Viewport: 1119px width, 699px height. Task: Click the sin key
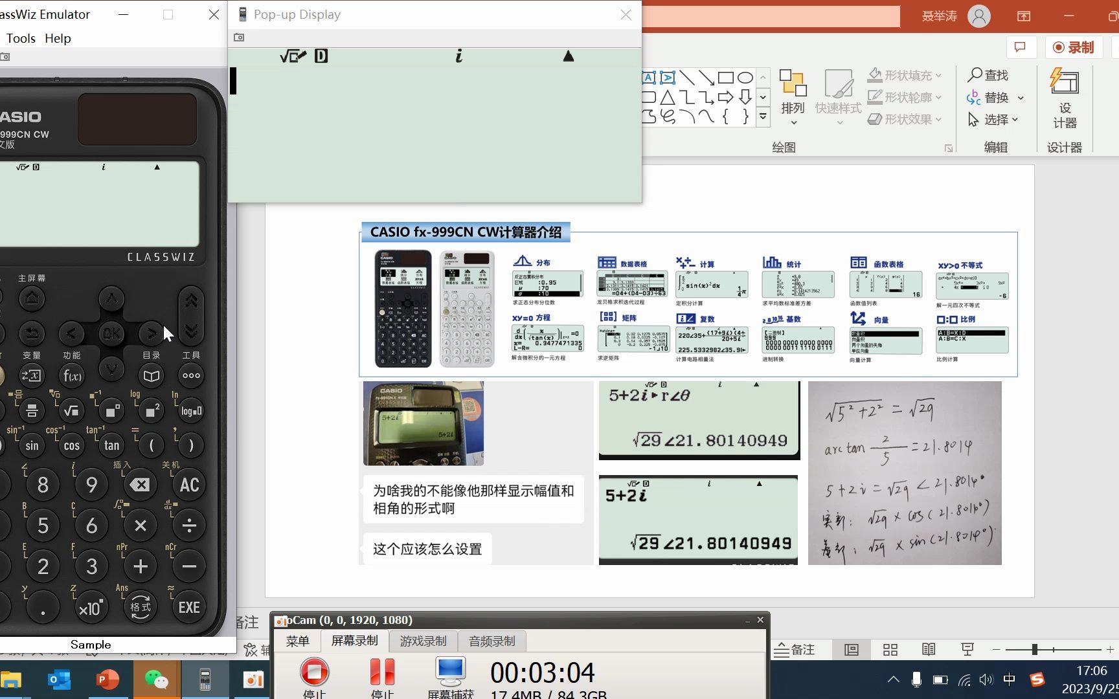32,445
